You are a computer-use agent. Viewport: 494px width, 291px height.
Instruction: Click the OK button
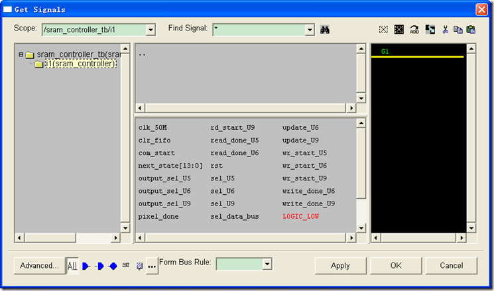pyautogui.click(x=396, y=266)
